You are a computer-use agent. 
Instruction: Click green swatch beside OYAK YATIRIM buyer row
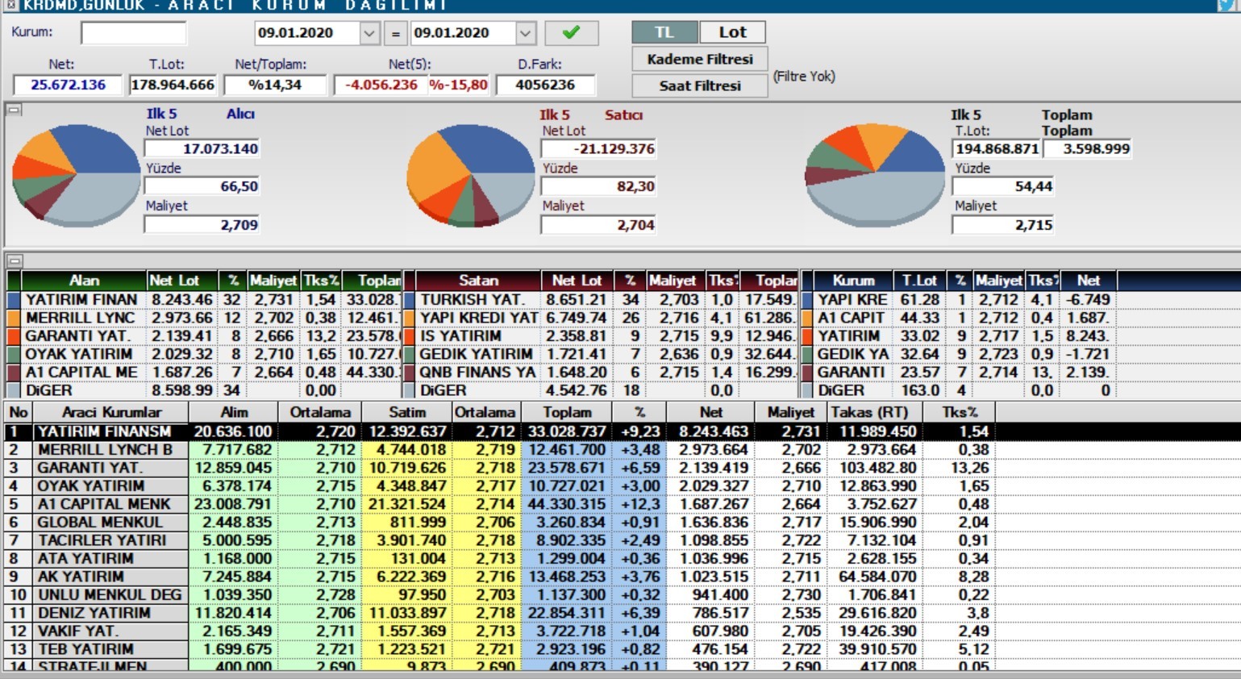tap(13, 354)
